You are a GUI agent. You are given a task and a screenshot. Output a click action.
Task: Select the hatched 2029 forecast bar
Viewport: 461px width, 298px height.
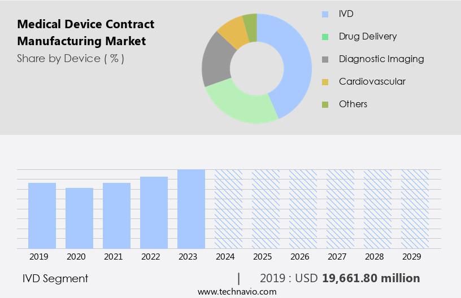pos(415,209)
